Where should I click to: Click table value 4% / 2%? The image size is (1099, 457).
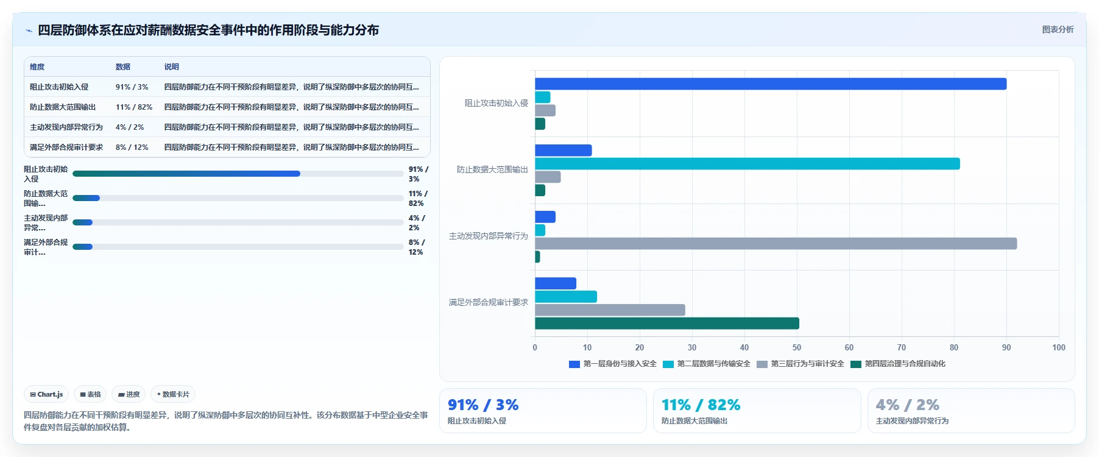(130, 127)
